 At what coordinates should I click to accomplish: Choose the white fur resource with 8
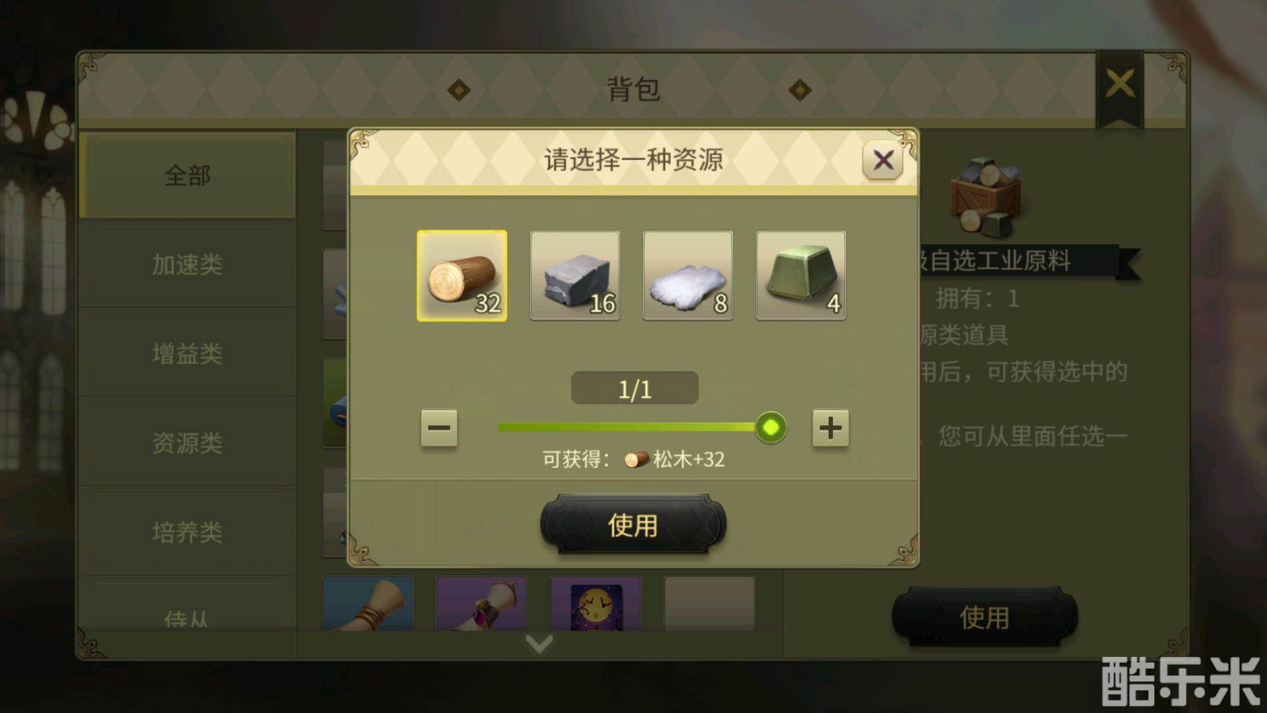(x=688, y=276)
